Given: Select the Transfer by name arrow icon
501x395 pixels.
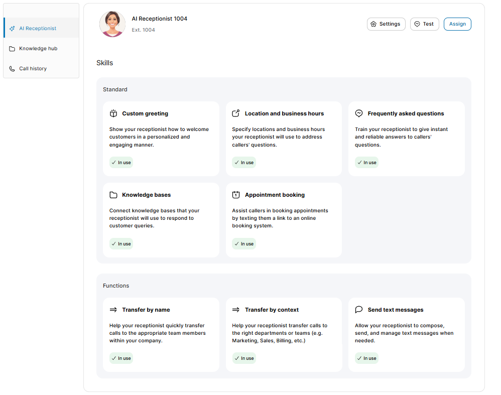Looking at the screenshot, I should [112, 309].
